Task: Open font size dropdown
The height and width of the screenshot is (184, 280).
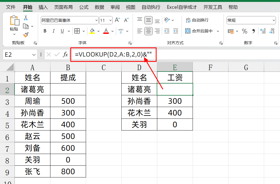Action: [110, 20]
